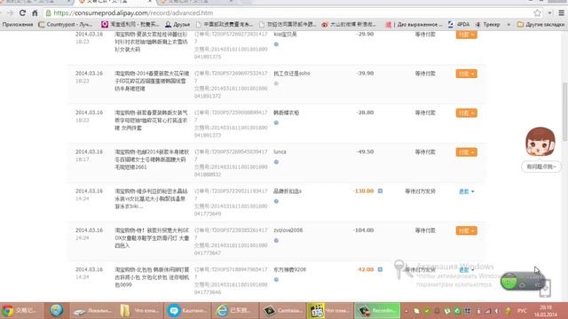The width and height of the screenshot is (568, 319).
Task: Open the Трекер bookmark
Action: (487, 25)
